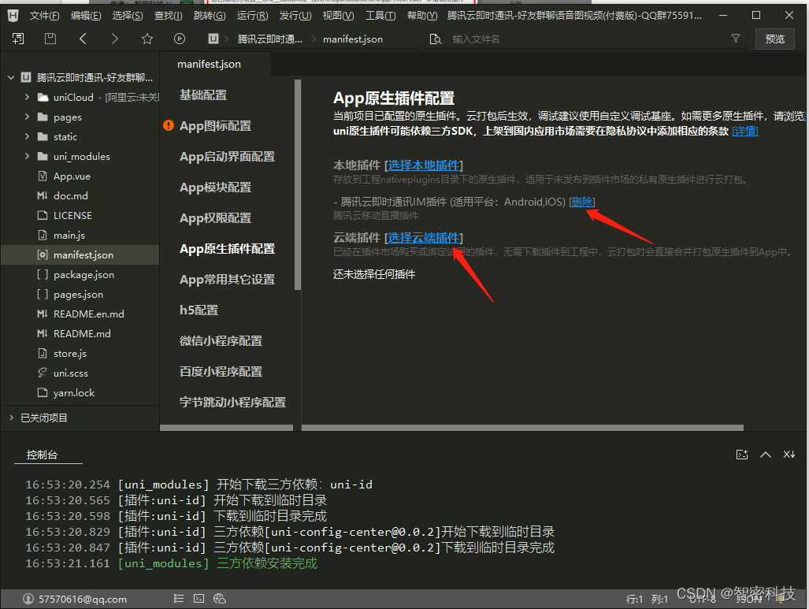Screen dimensions: 809x609
Task: Collapse the 腾讯云即时通讯 project root
Action: (x=11, y=77)
